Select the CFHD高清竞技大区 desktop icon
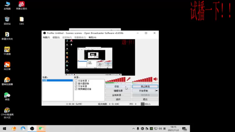 tap(7, 113)
